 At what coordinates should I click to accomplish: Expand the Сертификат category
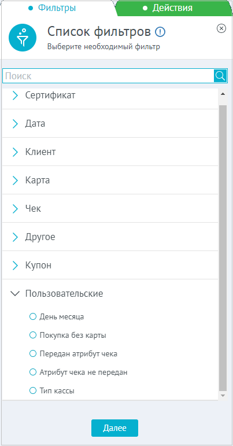coord(110,95)
